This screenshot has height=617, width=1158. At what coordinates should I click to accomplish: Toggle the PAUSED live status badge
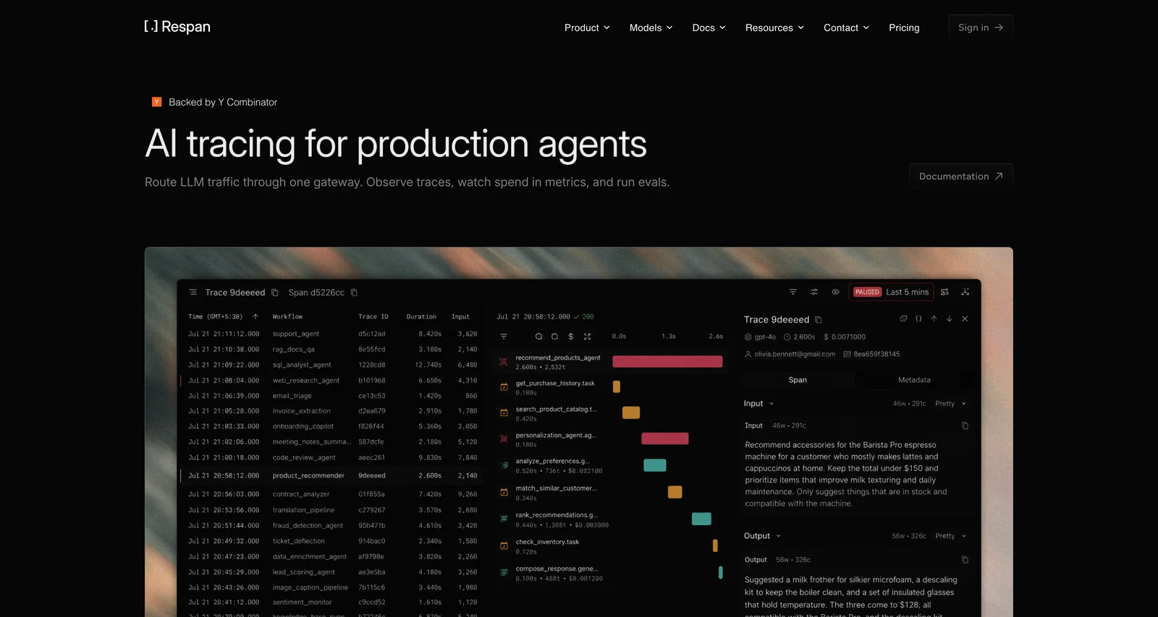pos(867,292)
